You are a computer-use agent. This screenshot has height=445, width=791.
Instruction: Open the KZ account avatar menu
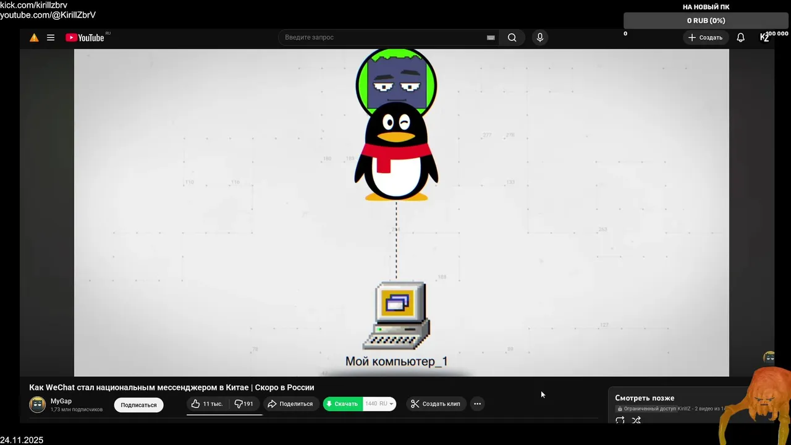(x=764, y=38)
